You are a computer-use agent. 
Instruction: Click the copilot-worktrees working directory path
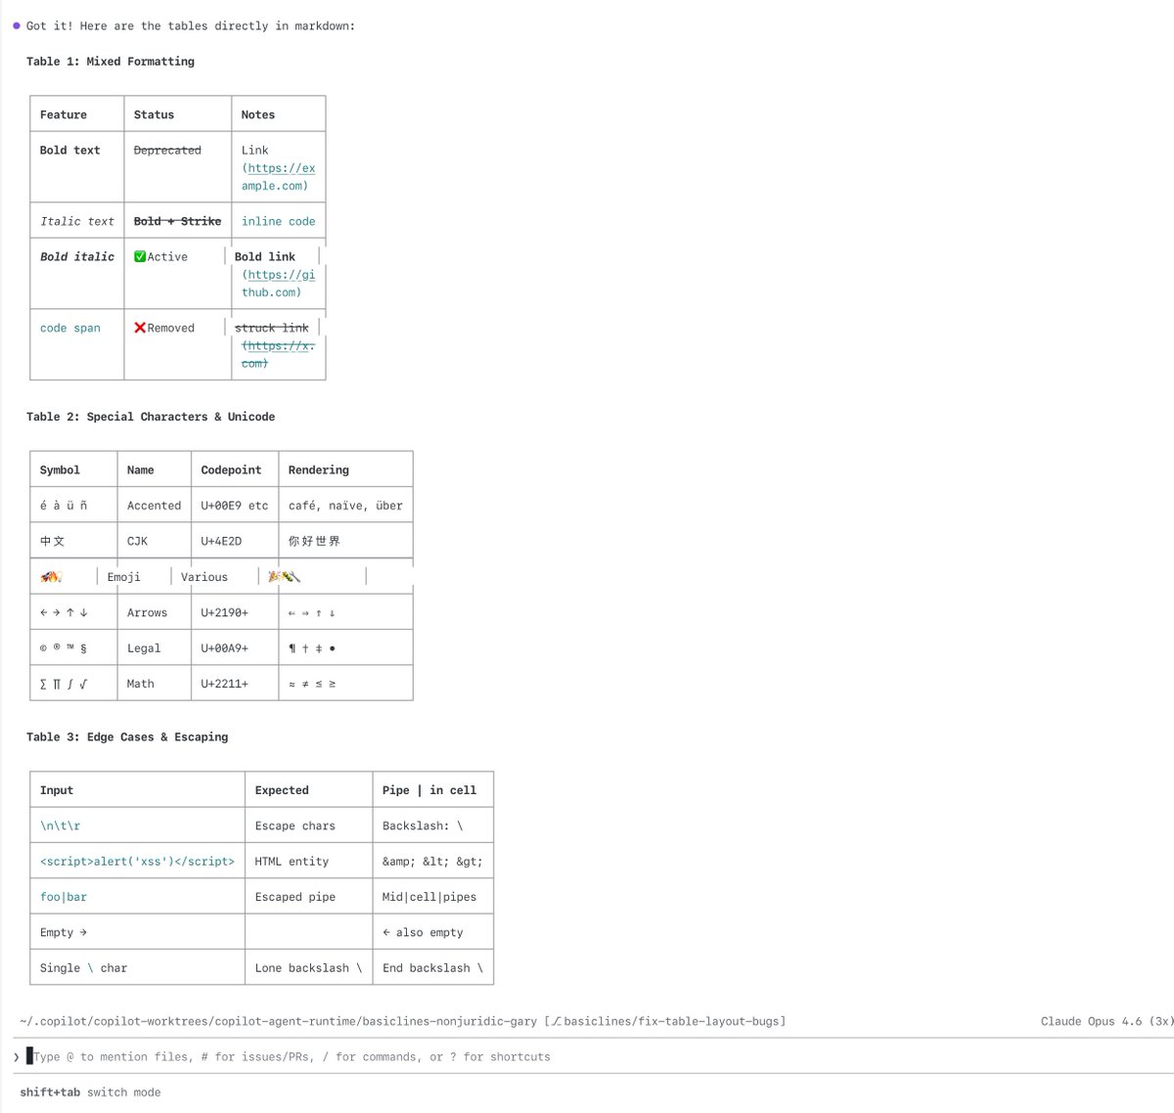(278, 1021)
